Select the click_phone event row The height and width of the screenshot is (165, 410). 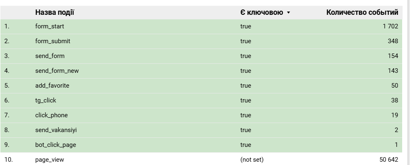pos(51,115)
